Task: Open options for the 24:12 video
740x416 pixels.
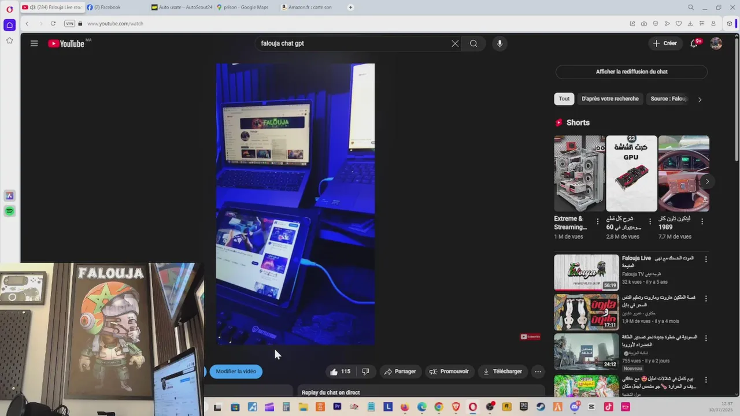Action: click(705, 338)
